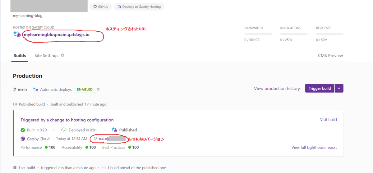Open the CMS Preview link

330,55
